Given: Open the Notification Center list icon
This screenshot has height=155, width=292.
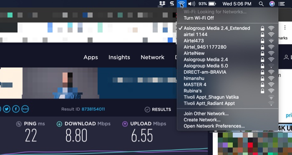Looking at the screenshot, I should point(282,4).
